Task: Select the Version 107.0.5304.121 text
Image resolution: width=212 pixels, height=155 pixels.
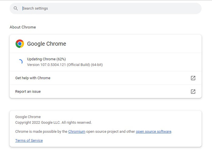Action: 46,65
